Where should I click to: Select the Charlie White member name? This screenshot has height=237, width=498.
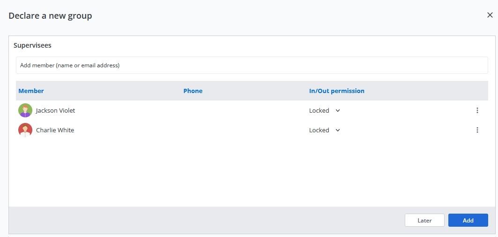pyautogui.click(x=55, y=130)
